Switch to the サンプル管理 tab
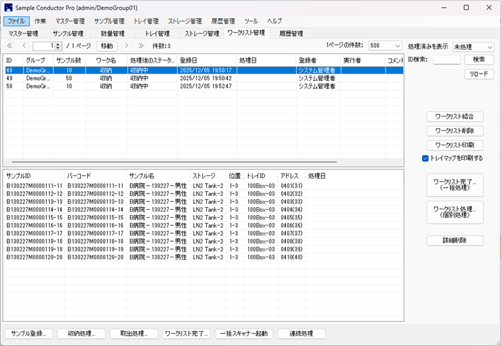The width and height of the screenshot is (501, 346). (68, 33)
